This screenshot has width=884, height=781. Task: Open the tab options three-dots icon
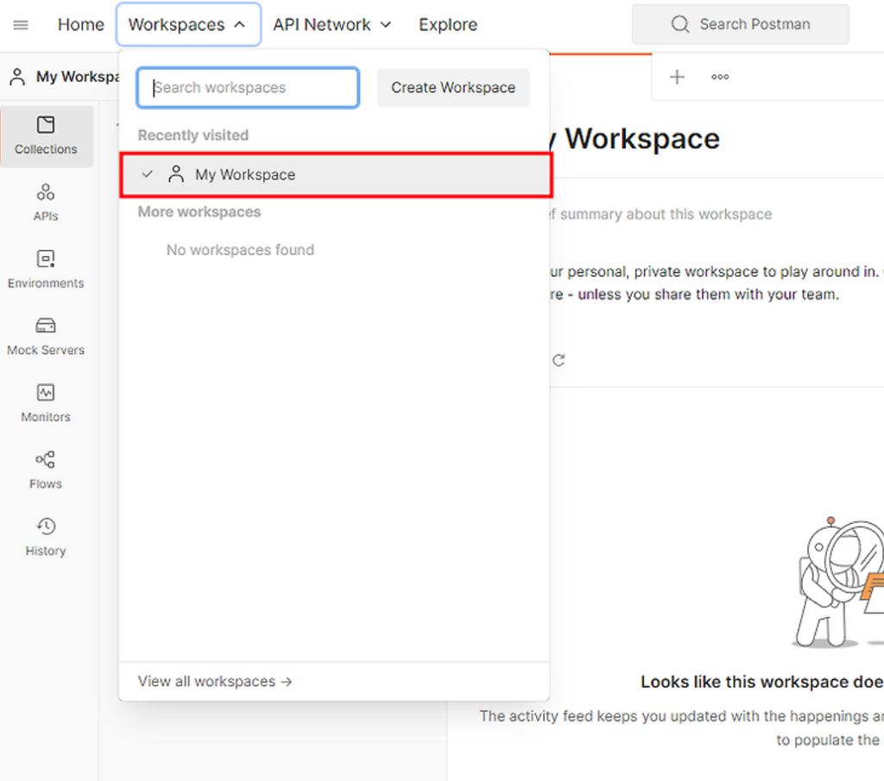(x=720, y=77)
